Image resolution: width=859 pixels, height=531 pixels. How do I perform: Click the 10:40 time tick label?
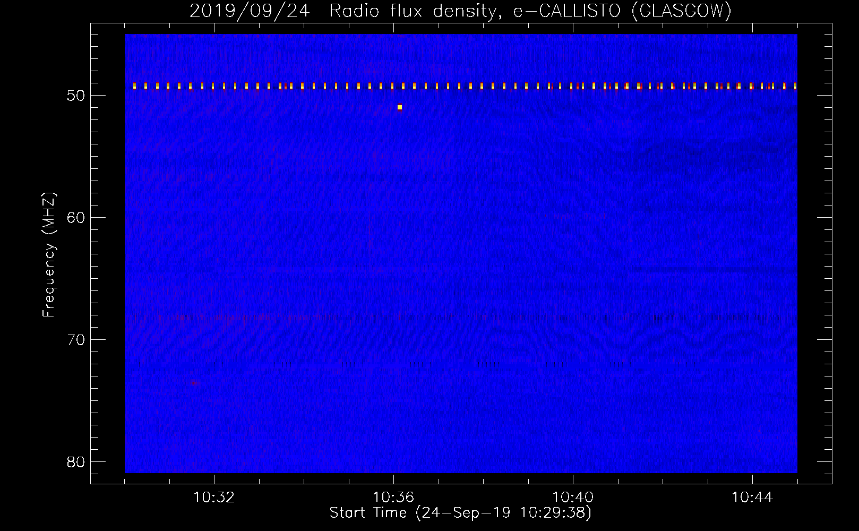pos(573,498)
